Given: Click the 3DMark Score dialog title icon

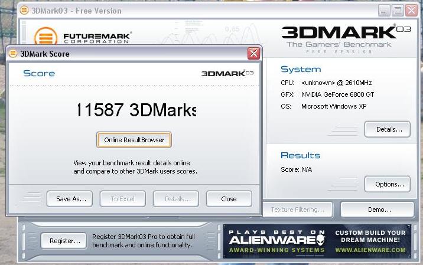Looking at the screenshot, I should point(12,53).
